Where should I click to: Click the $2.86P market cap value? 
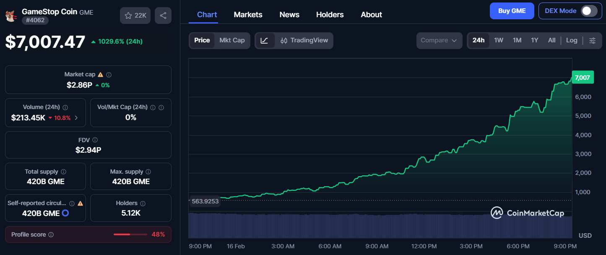[79, 85]
